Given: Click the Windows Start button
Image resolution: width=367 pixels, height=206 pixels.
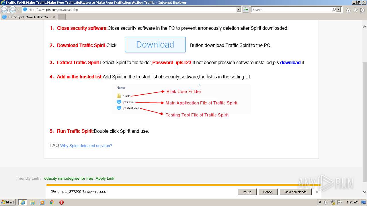Looking at the screenshot, I should coord(8,202).
